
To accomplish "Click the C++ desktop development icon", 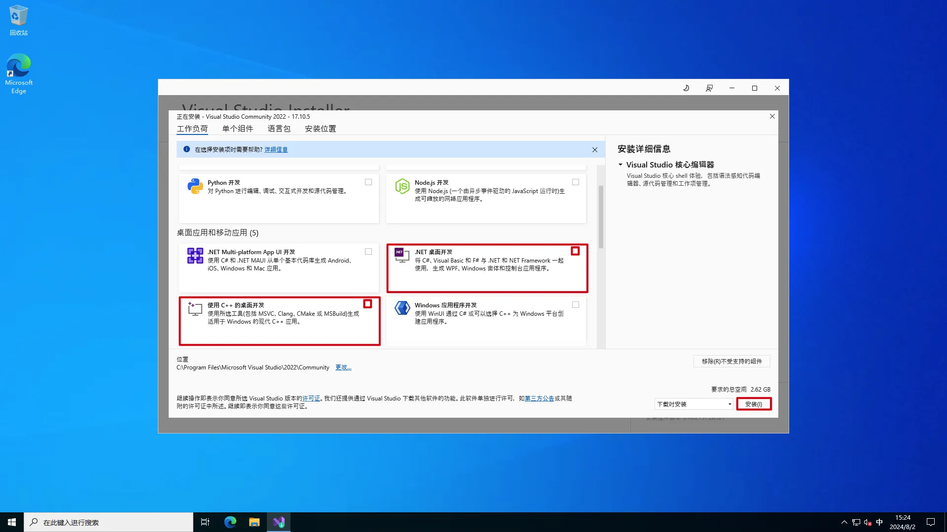I will click(195, 309).
